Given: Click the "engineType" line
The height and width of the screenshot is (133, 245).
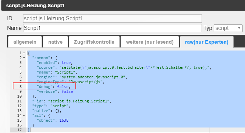Looking at the screenshot, I should click(71, 82).
